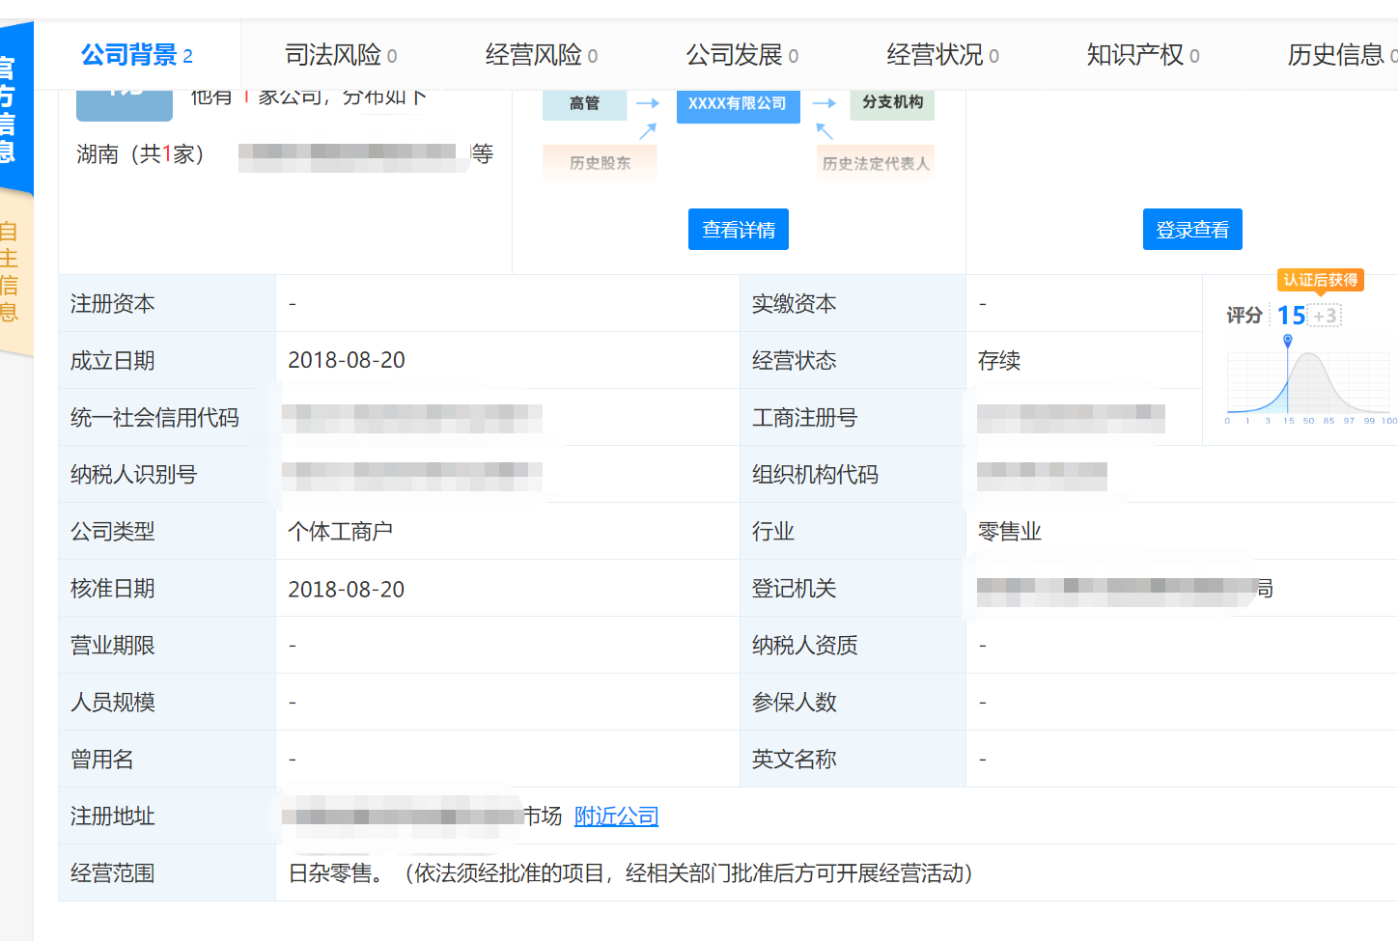Click the blue marker pin on score chart
This screenshot has width=1398, height=941.
(1287, 341)
